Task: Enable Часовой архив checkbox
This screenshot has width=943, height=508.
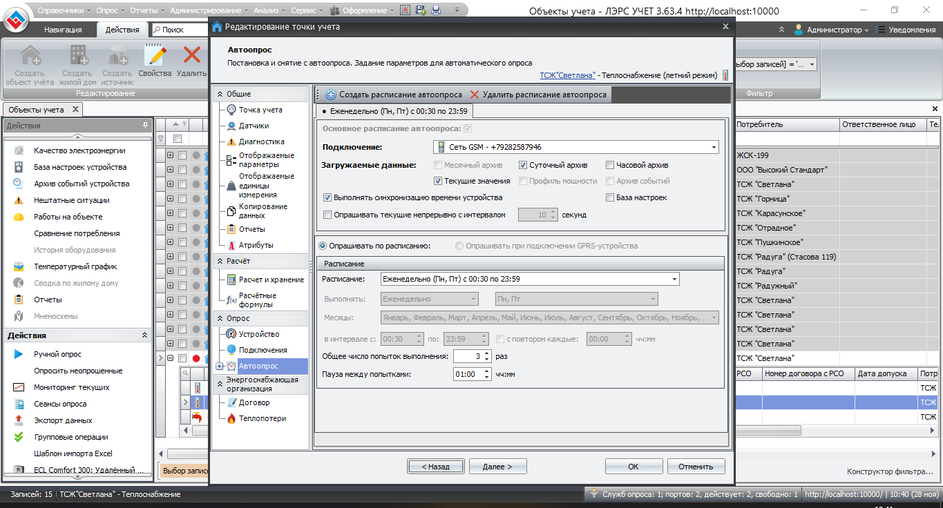Action: pyautogui.click(x=610, y=165)
